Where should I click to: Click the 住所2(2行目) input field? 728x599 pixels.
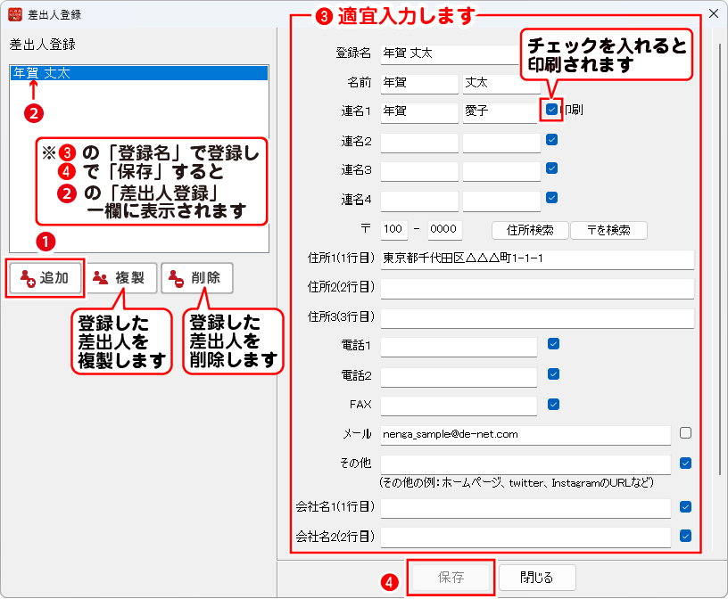click(x=536, y=289)
